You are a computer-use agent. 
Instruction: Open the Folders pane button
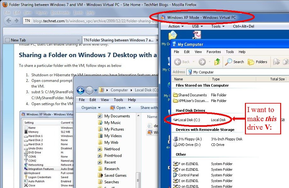tap(258, 62)
